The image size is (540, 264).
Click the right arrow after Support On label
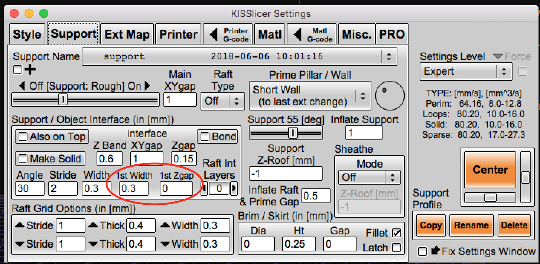pyautogui.click(x=147, y=86)
